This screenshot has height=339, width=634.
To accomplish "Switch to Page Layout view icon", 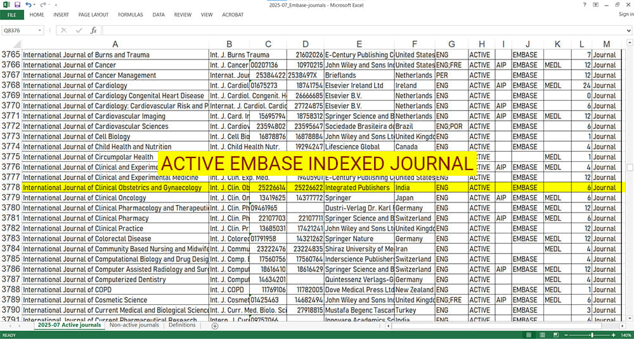I will click(543, 335).
